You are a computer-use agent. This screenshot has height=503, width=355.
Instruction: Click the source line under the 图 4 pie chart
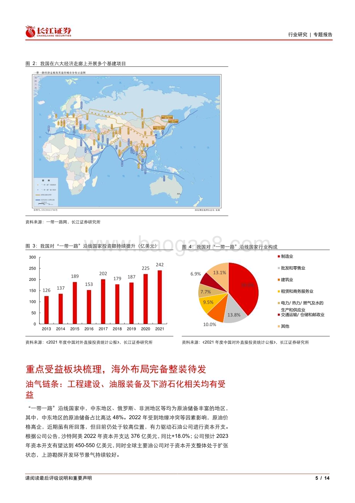click(245, 342)
